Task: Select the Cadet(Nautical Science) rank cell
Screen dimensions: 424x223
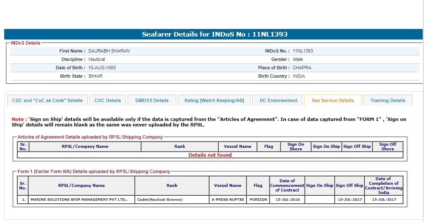Action: click(172, 199)
